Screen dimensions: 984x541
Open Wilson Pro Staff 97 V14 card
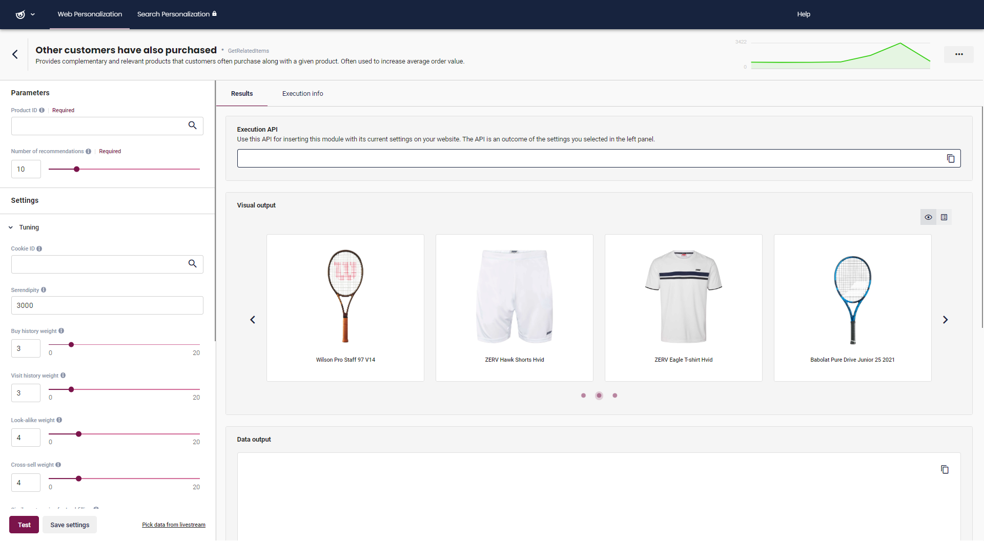(345, 308)
